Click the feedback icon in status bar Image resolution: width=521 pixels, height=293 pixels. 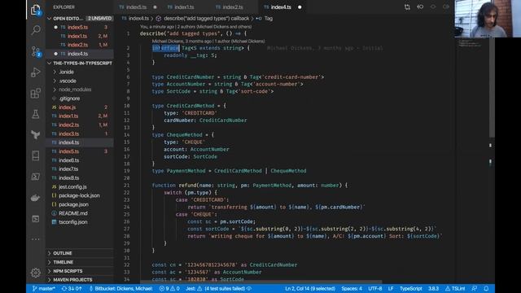tap(474, 288)
